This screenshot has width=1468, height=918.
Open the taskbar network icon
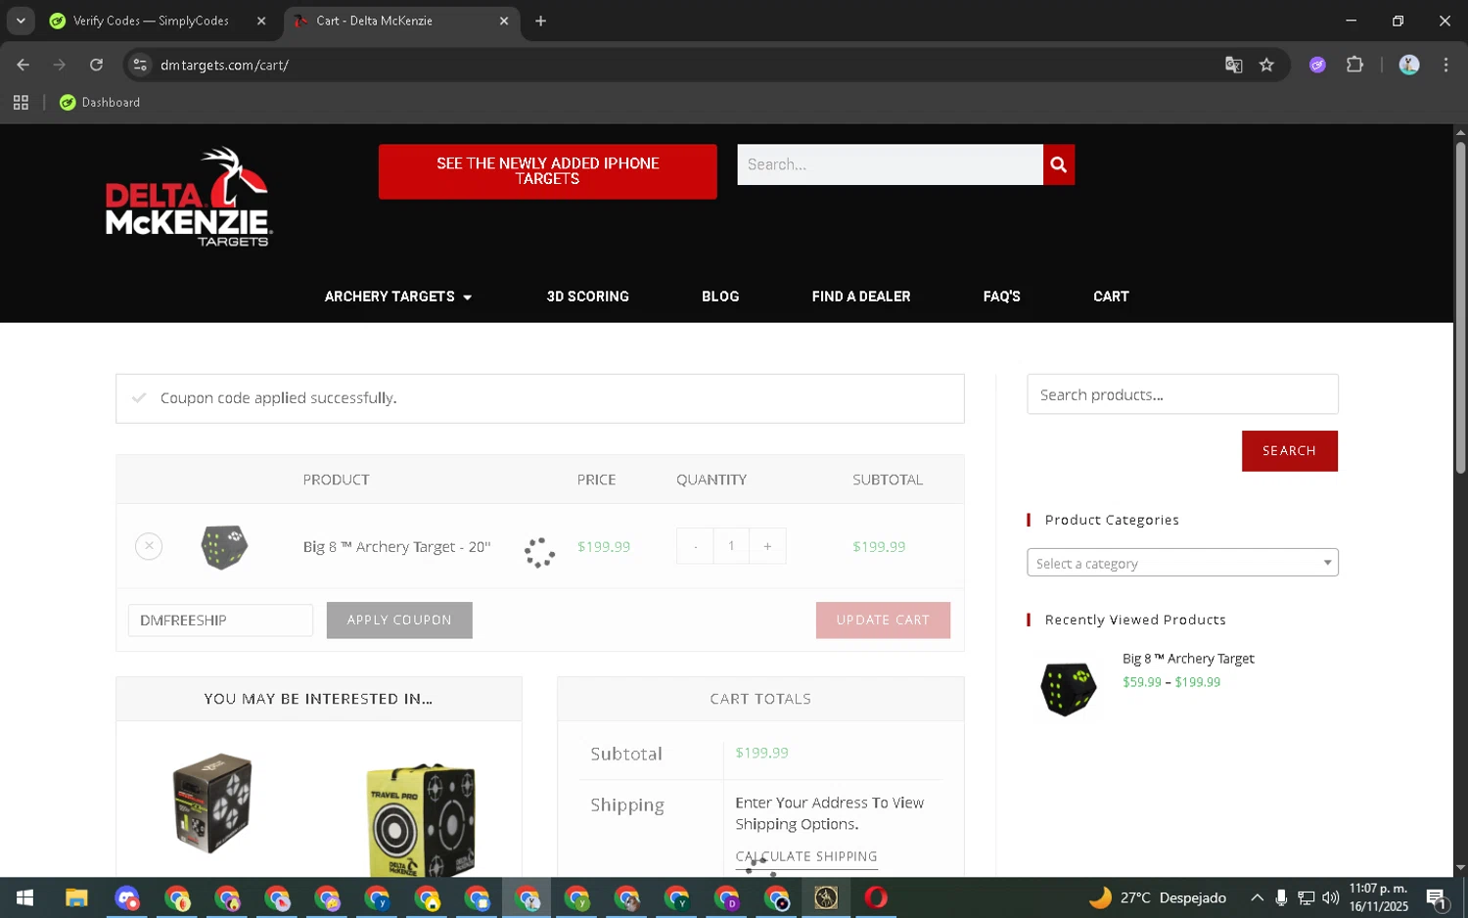click(1306, 897)
